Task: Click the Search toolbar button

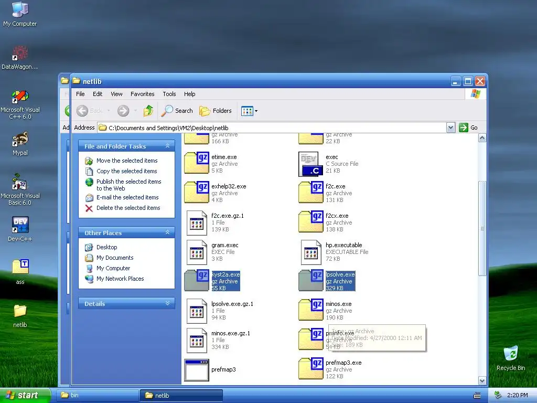Action: pyautogui.click(x=177, y=111)
